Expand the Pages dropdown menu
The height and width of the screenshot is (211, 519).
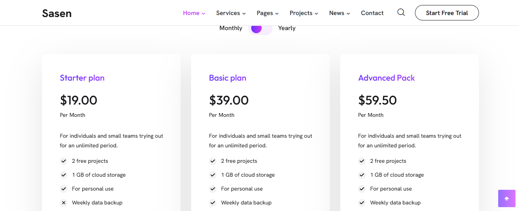click(x=267, y=13)
